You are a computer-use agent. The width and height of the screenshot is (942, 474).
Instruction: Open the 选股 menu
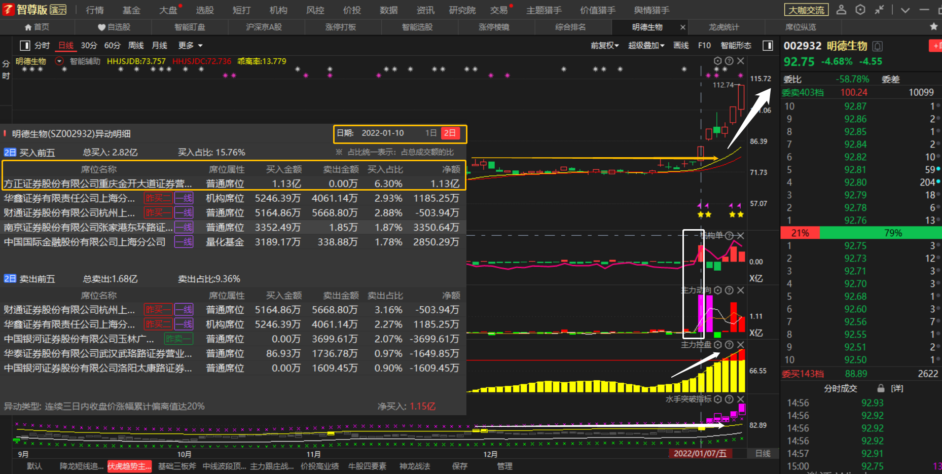pyautogui.click(x=205, y=10)
